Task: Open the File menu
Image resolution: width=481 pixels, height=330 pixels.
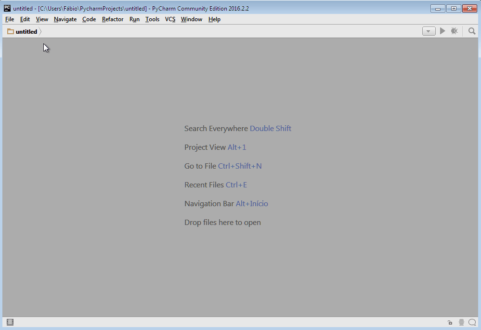Action: tap(10, 19)
